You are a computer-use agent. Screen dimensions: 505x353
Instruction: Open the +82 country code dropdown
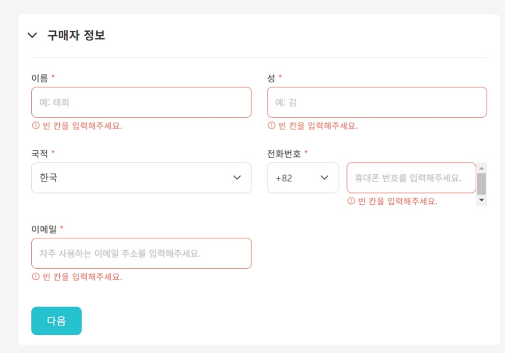pyautogui.click(x=303, y=178)
